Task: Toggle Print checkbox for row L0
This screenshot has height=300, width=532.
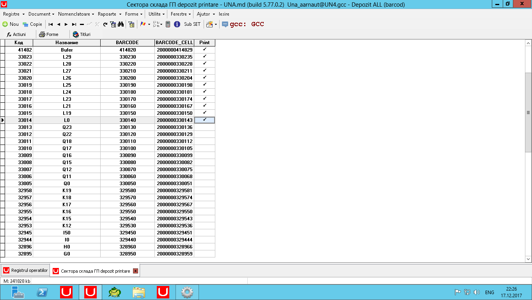Action: 204,120
